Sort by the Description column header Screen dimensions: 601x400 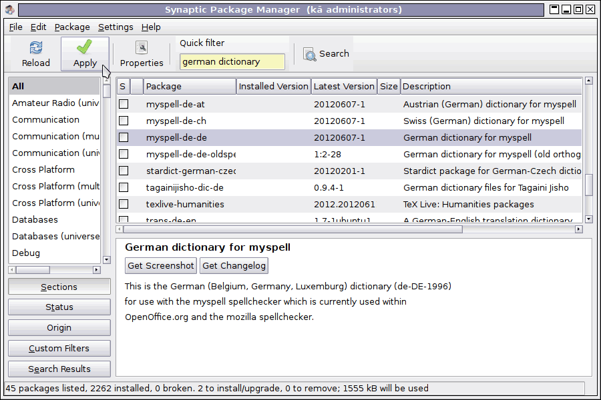491,87
